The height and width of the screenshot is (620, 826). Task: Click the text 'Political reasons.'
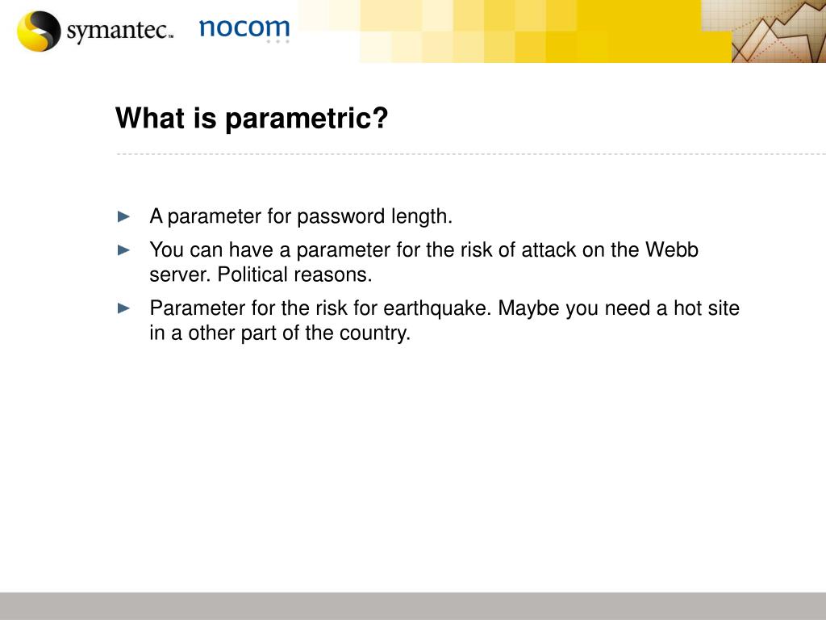(x=294, y=274)
